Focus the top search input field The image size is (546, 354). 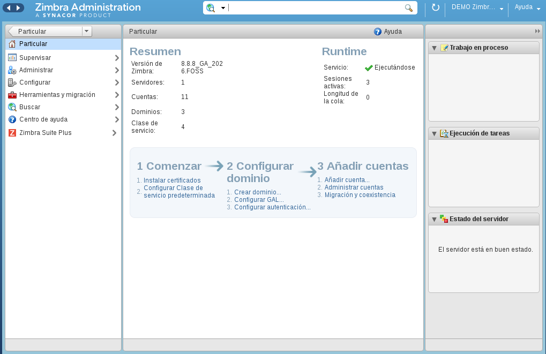point(315,7)
